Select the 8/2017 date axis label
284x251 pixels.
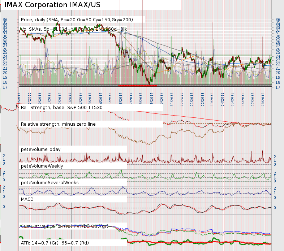[x=141, y=98]
